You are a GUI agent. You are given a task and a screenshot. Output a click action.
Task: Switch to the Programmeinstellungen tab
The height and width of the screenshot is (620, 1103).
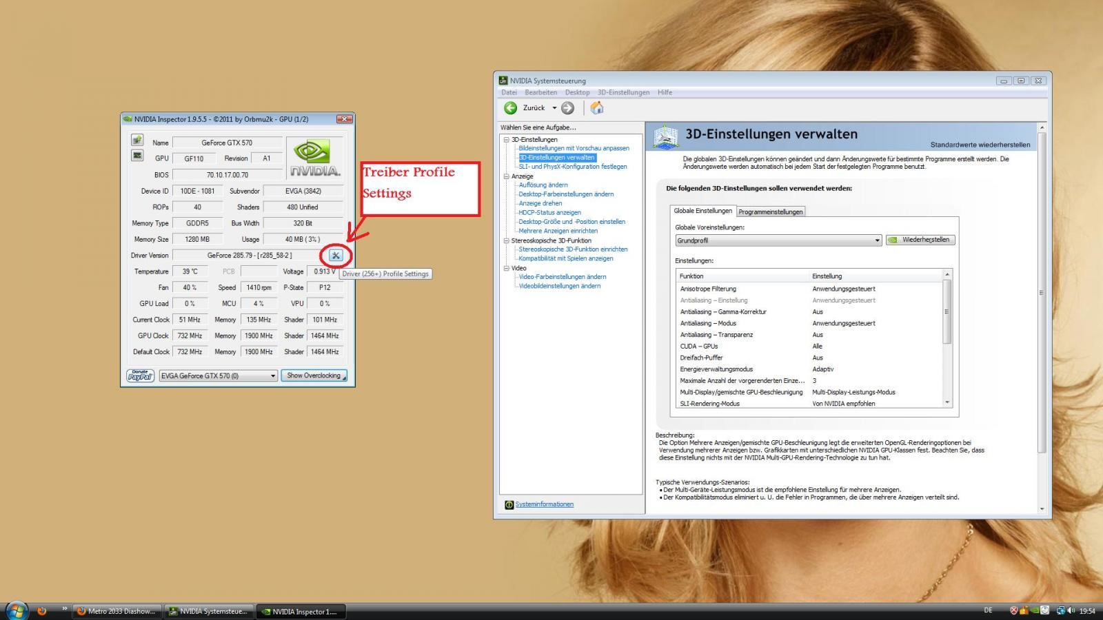[x=771, y=211]
